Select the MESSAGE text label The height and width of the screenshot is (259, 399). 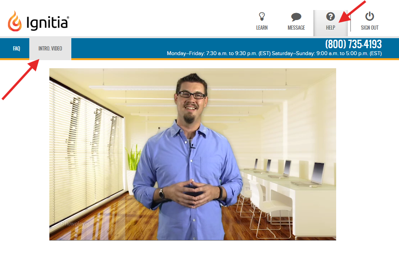[296, 28]
